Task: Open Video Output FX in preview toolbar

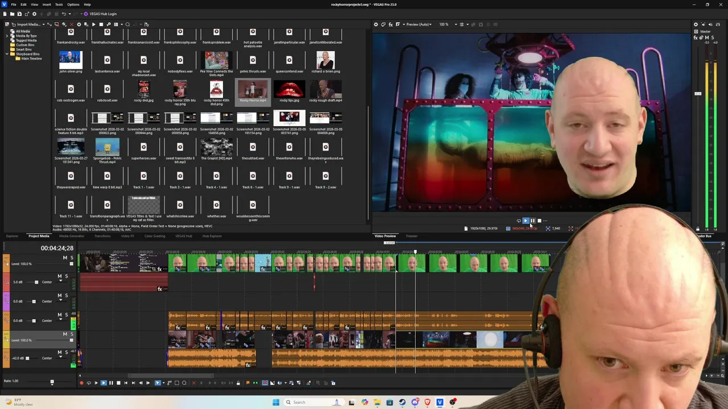Action: click(x=390, y=24)
